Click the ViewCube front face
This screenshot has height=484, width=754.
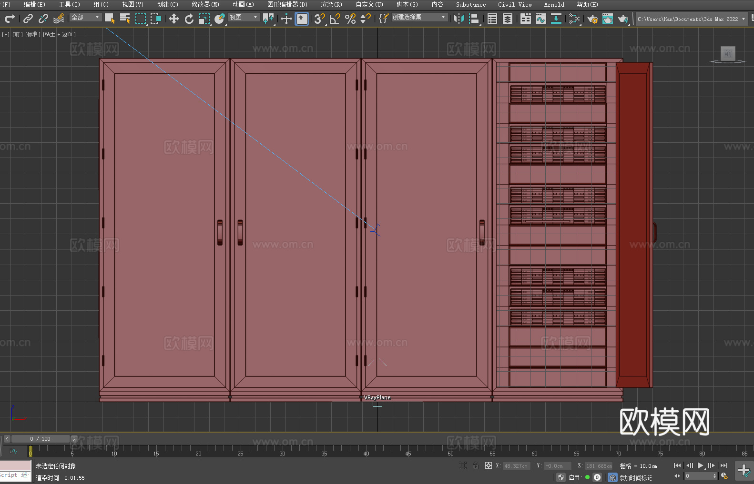click(x=728, y=53)
